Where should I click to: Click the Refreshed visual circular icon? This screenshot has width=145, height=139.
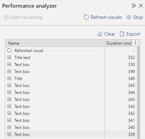tap(9, 51)
